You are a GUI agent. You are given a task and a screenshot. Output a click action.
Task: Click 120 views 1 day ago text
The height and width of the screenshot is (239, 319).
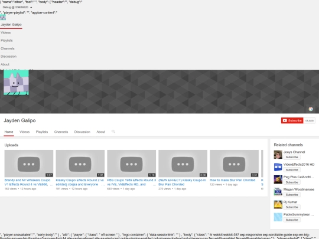(223, 185)
